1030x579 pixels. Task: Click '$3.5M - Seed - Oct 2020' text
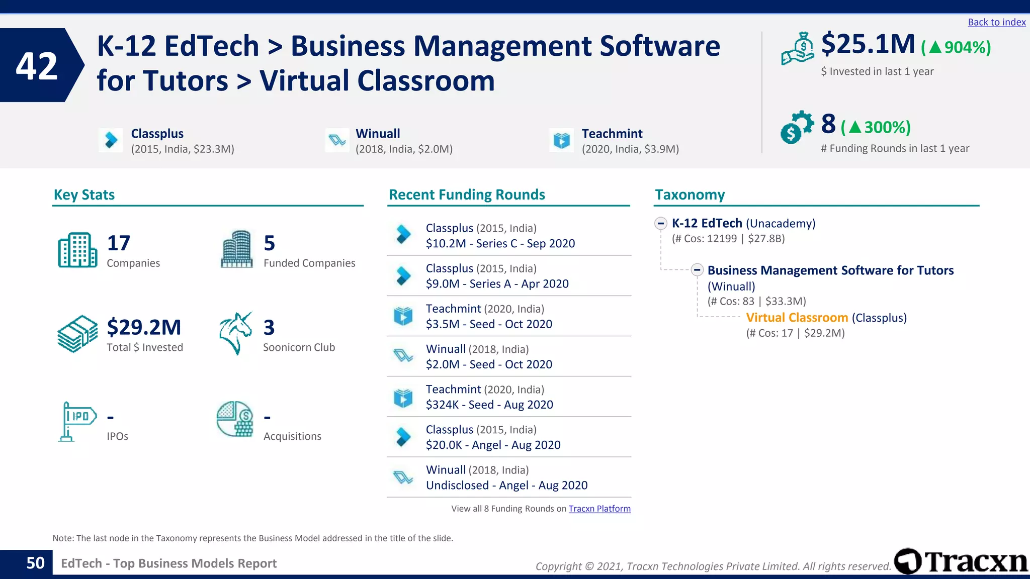[489, 324]
